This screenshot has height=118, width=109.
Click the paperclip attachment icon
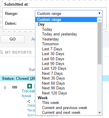[5, 88]
